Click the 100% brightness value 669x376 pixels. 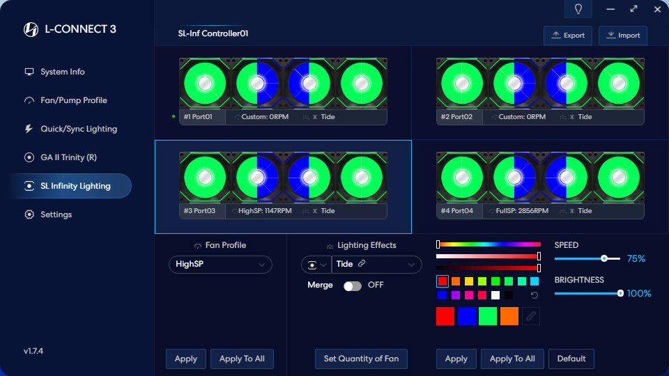639,293
